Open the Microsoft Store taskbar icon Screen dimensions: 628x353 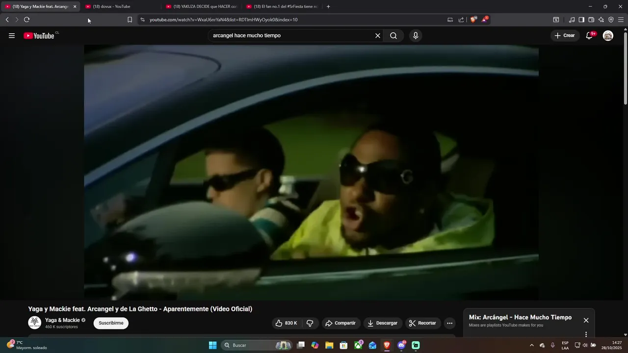[343, 345]
